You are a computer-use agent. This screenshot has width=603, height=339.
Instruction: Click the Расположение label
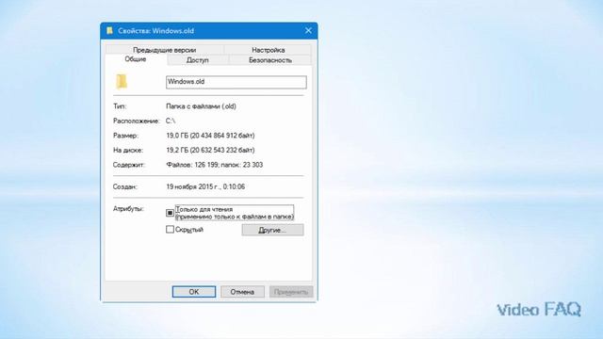tap(136, 121)
